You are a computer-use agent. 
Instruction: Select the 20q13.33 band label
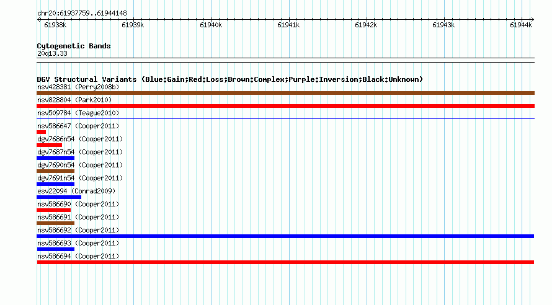pyautogui.click(x=52, y=53)
